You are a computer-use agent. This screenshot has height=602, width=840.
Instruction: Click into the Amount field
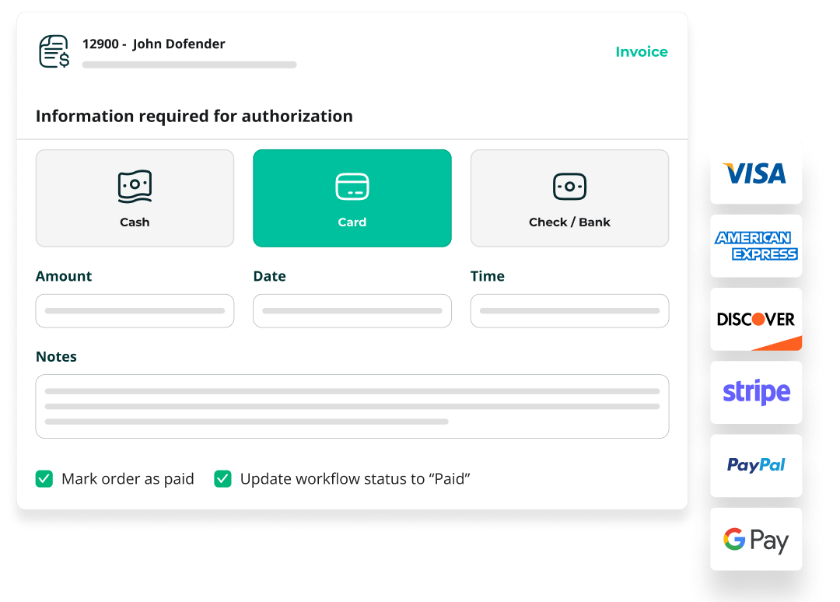point(135,310)
